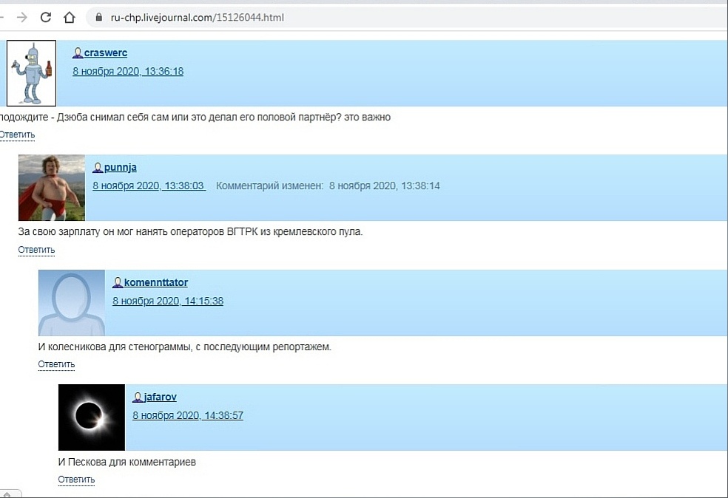The width and height of the screenshot is (728, 498).
Task: Open jafarov username link
Action: tap(161, 397)
